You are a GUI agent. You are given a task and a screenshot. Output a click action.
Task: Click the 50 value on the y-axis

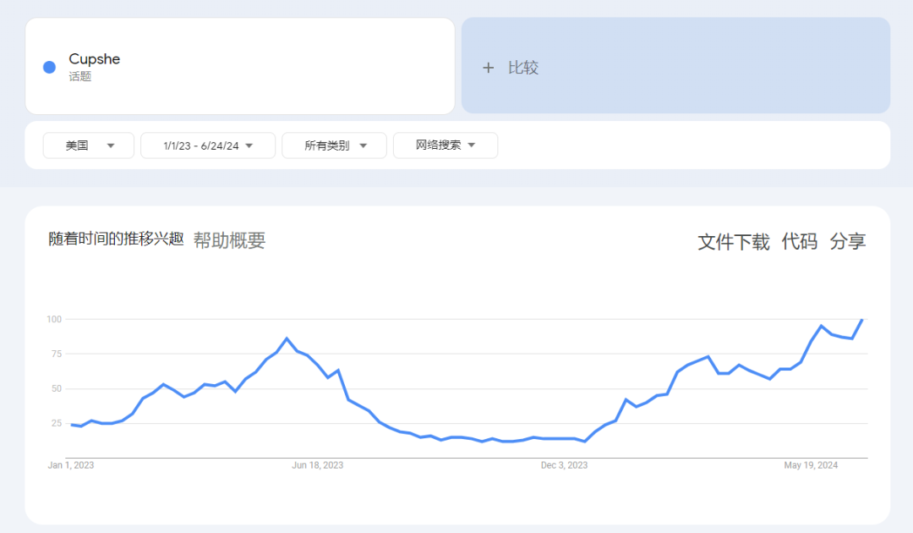pyautogui.click(x=57, y=388)
